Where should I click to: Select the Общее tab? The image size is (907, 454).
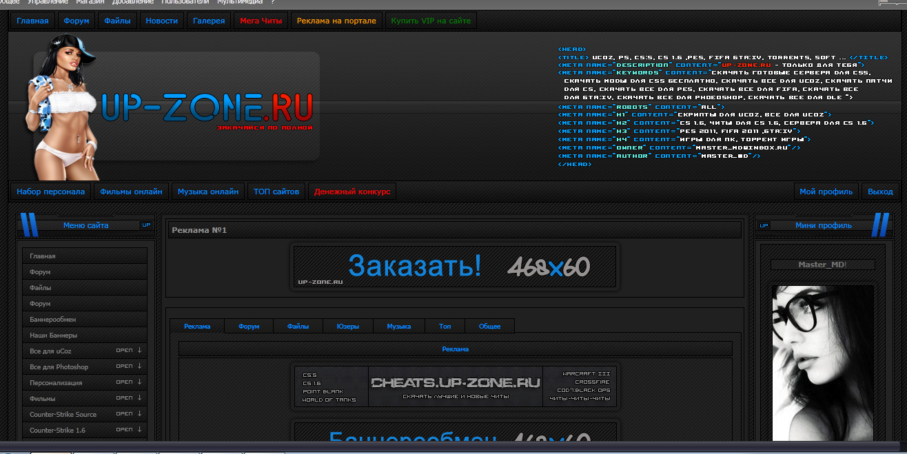(490, 326)
